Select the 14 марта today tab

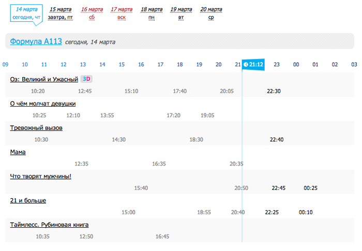click(26, 13)
